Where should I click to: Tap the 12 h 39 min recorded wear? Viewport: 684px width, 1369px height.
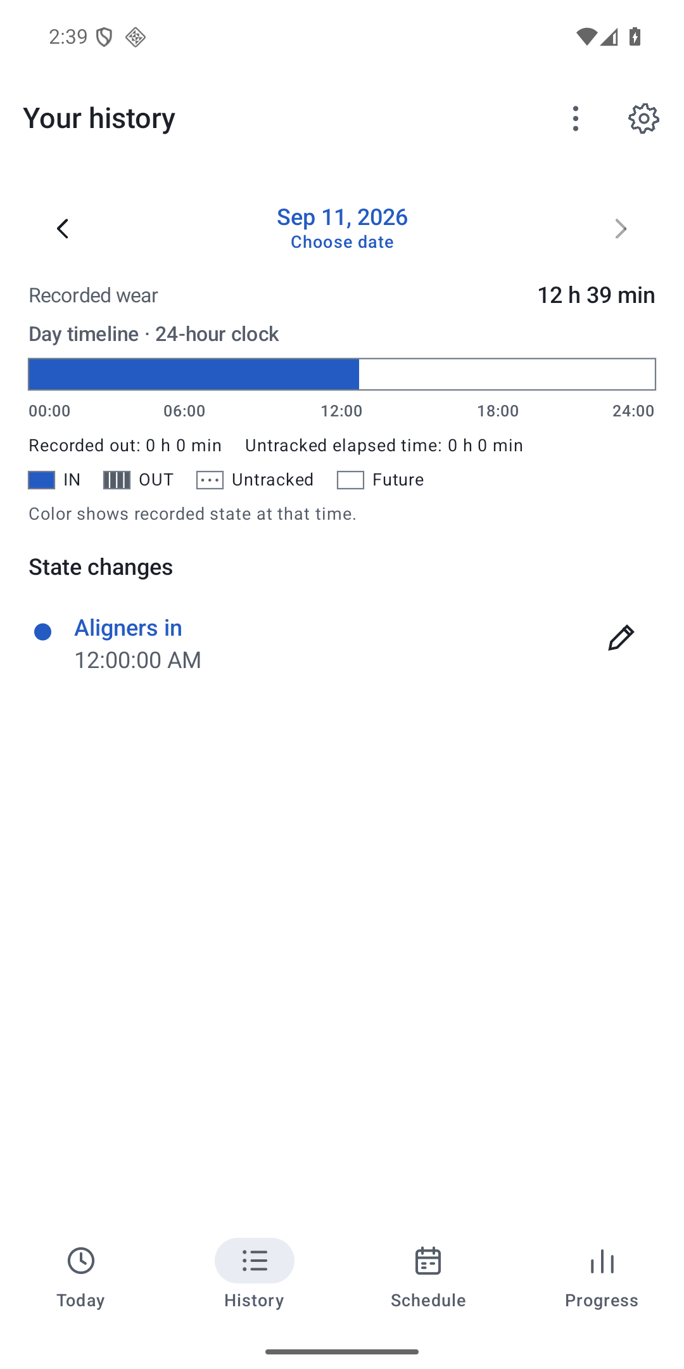tap(596, 295)
